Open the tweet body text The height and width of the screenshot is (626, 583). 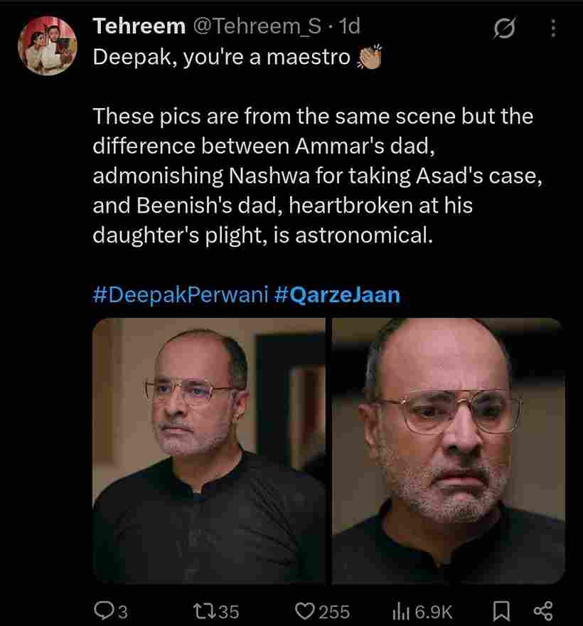(x=317, y=146)
